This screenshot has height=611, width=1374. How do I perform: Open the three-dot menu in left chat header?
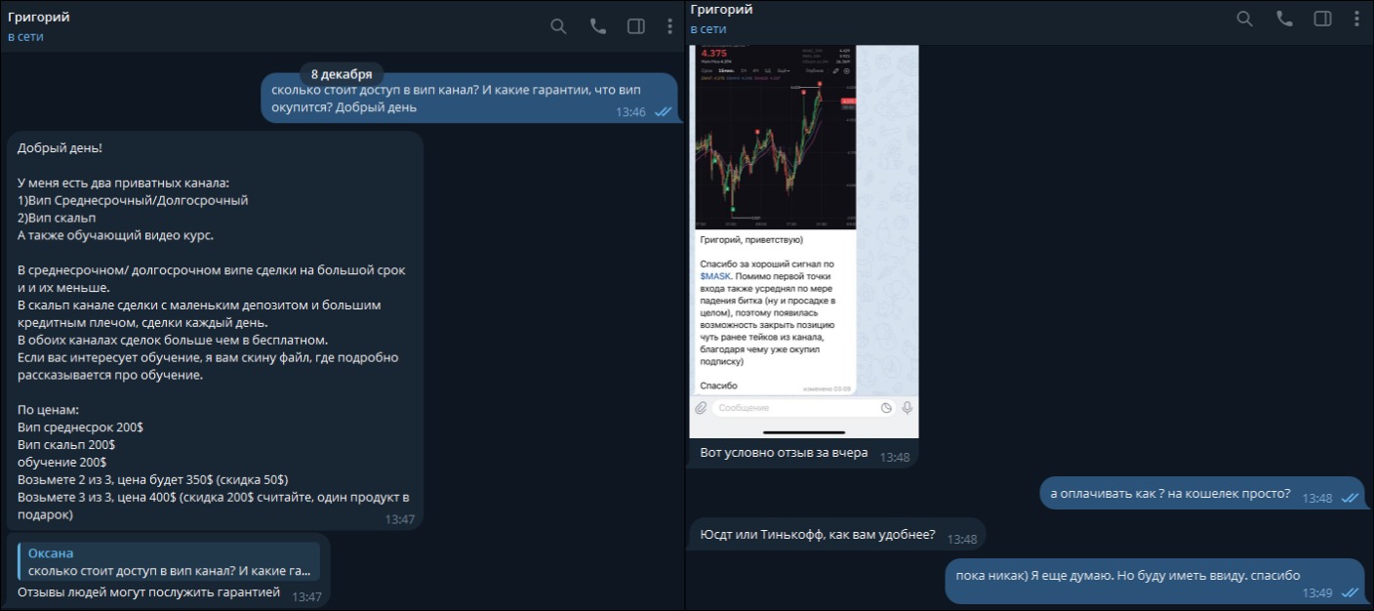click(x=669, y=26)
